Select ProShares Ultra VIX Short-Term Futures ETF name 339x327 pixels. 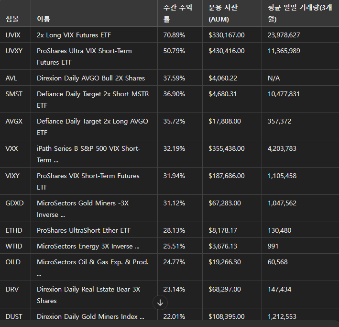tap(84, 56)
